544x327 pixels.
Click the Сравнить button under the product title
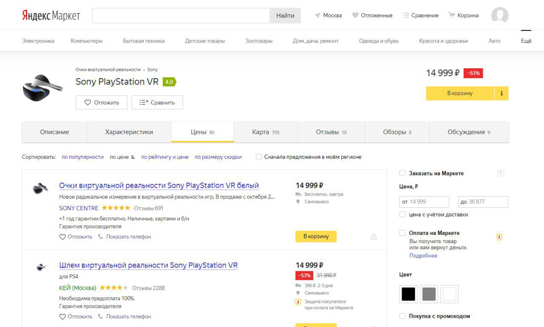click(x=157, y=102)
